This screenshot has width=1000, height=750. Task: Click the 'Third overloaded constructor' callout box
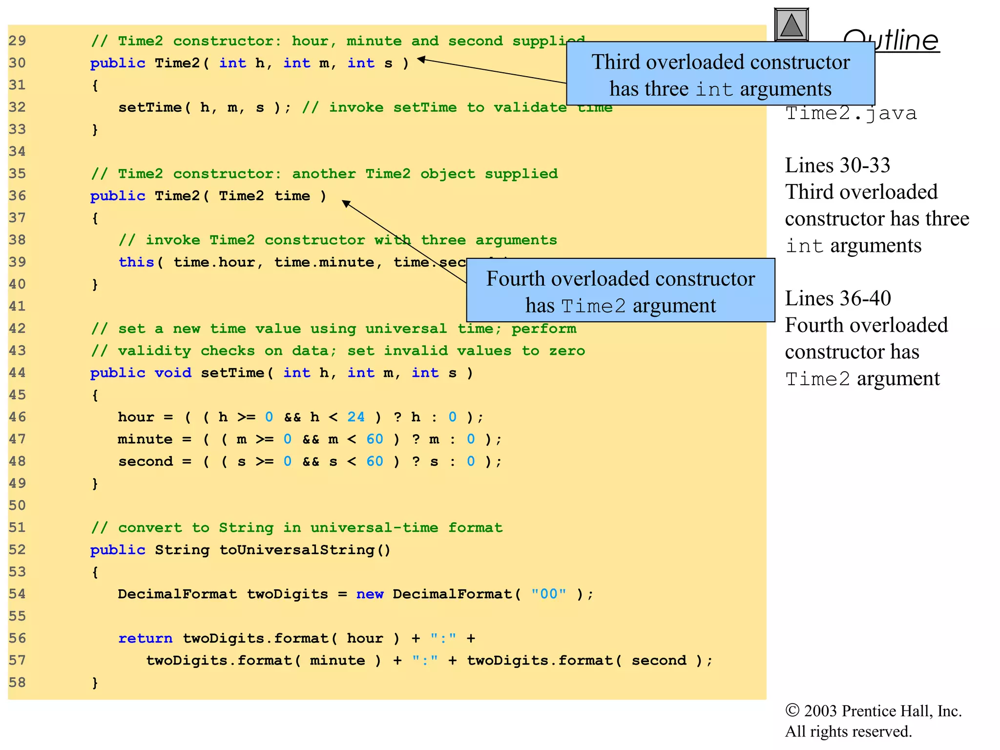721,73
